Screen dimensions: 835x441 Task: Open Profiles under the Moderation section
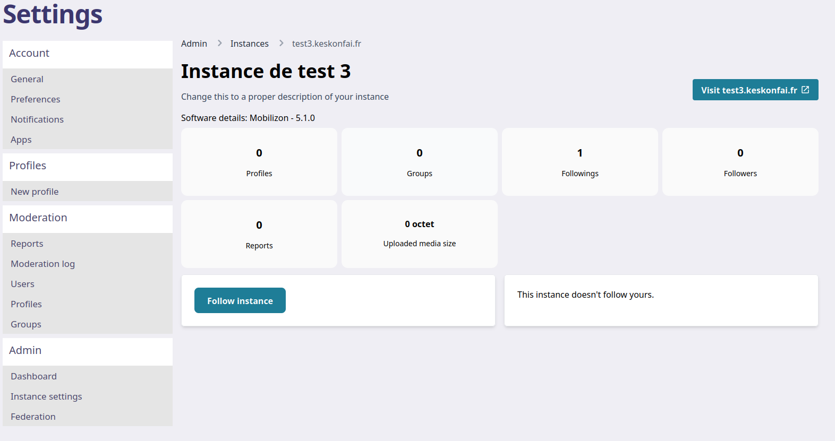coord(26,304)
